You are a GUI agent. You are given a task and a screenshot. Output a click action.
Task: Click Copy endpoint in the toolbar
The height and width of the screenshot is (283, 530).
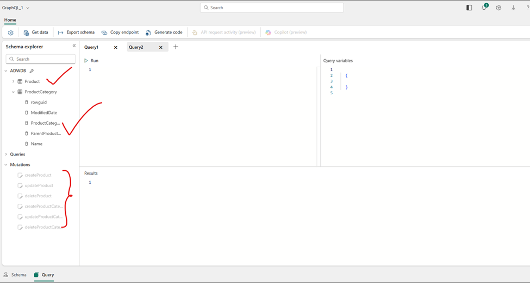[120, 33]
